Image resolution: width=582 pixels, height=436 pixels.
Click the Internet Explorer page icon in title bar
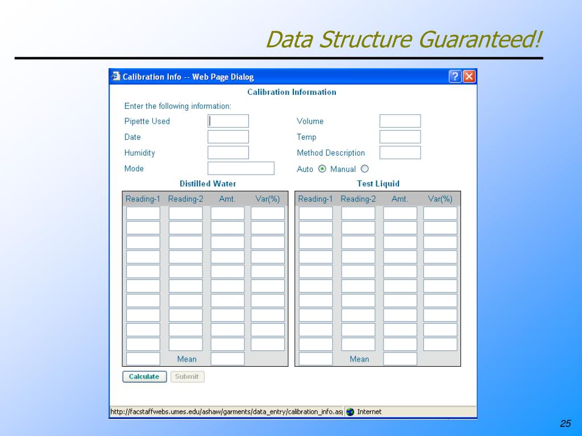point(116,76)
